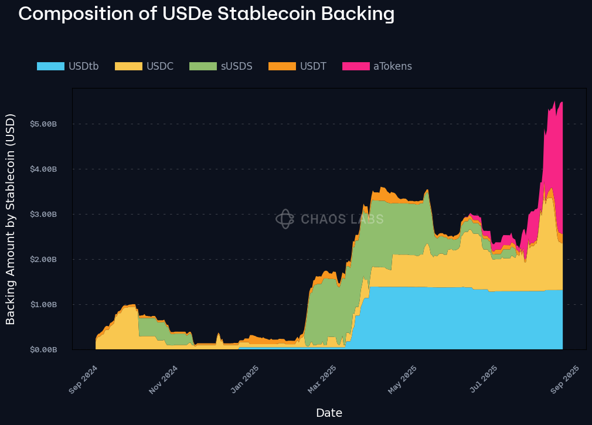Click the USDC yellow legend swatch
Viewport: 592px width, 425px height.
click(x=128, y=66)
